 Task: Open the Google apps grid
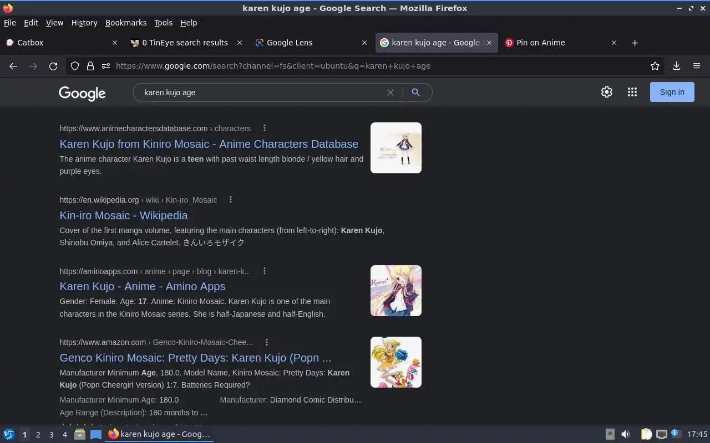[x=632, y=92]
